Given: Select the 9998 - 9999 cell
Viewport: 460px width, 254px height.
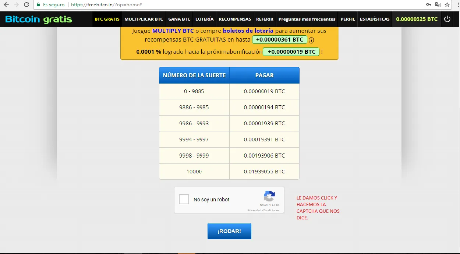Looking at the screenshot, I should pos(194,155).
